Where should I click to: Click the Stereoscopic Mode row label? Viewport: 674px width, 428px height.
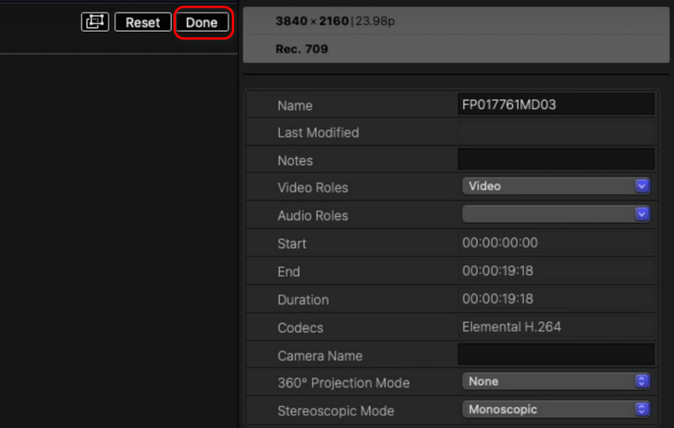click(335, 411)
